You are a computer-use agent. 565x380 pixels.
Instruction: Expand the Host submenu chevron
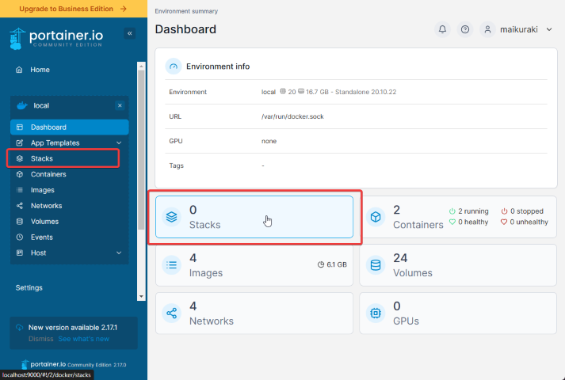pos(119,253)
